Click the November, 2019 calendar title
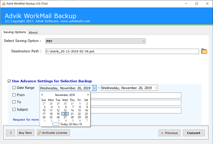213x144 pixels. pos(65,95)
